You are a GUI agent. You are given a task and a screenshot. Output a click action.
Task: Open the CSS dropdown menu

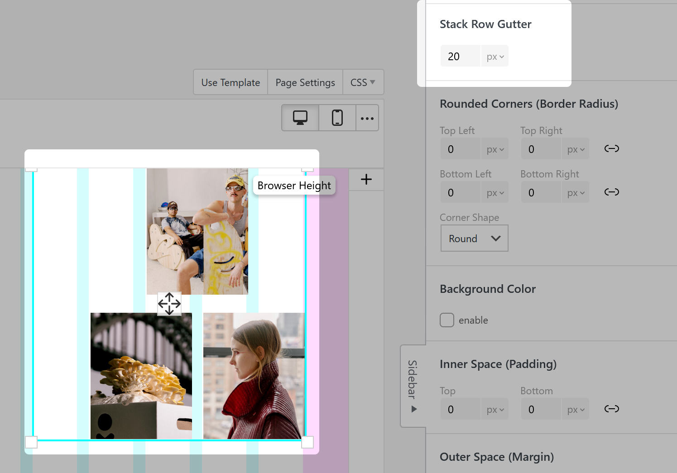coord(363,82)
